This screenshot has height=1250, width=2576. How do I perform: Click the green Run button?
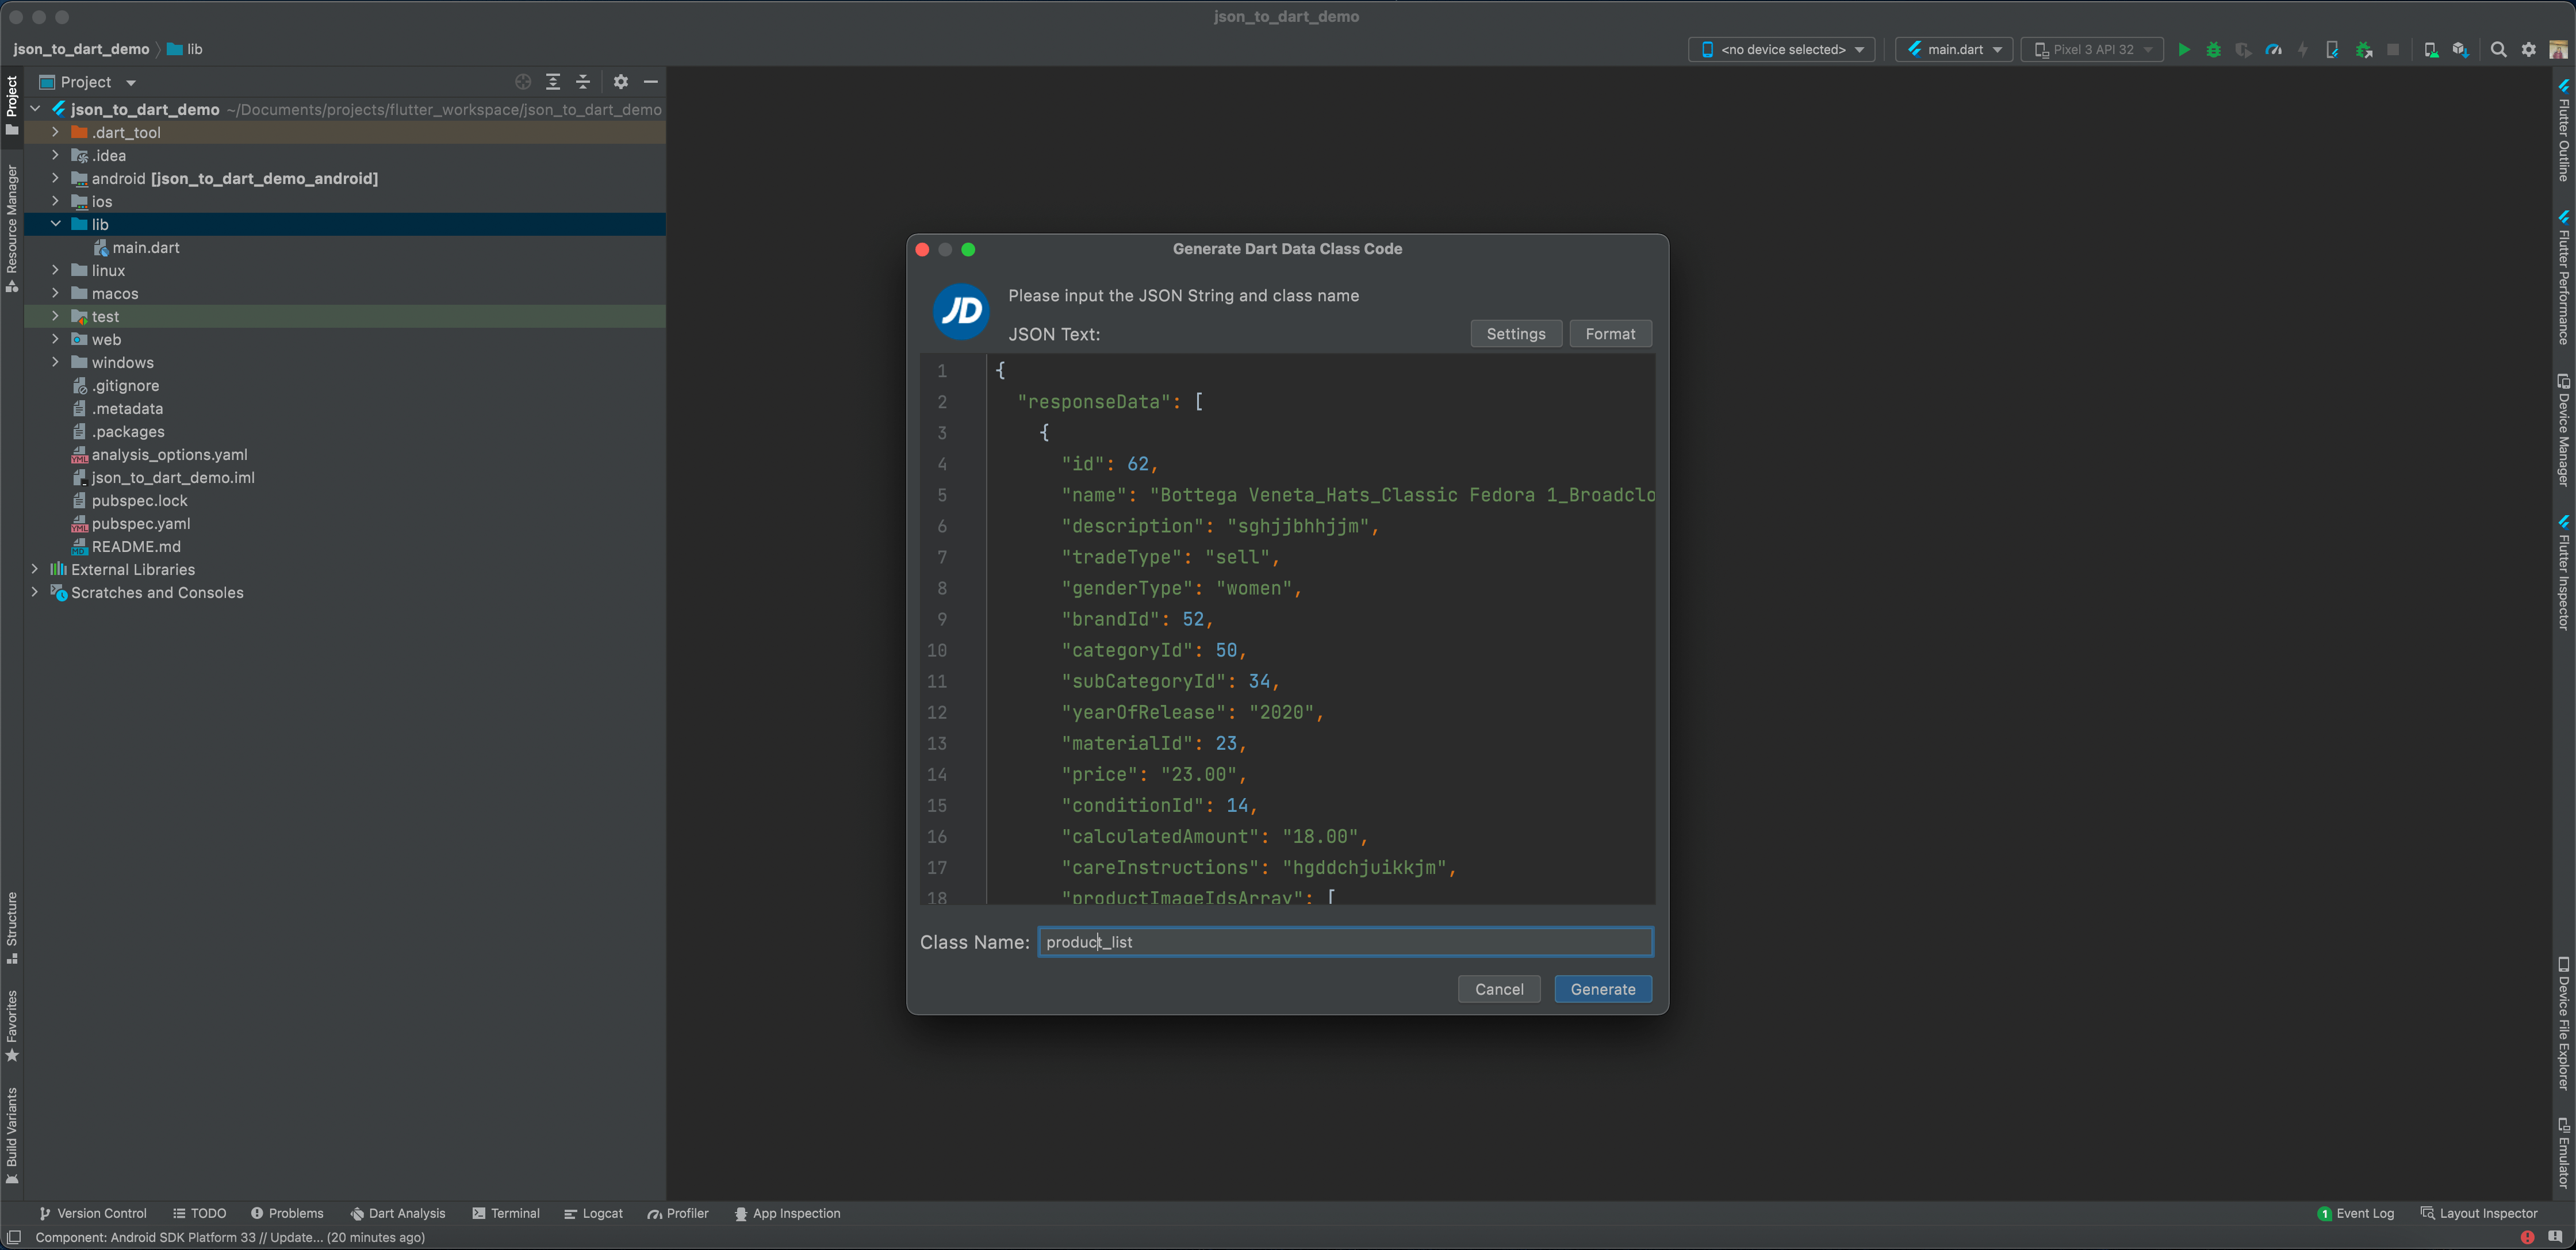click(x=2184, y=49)
